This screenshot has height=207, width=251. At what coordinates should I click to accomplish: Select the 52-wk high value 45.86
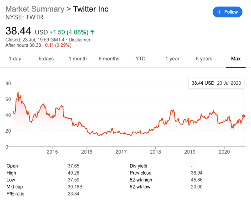pos(197,180)
